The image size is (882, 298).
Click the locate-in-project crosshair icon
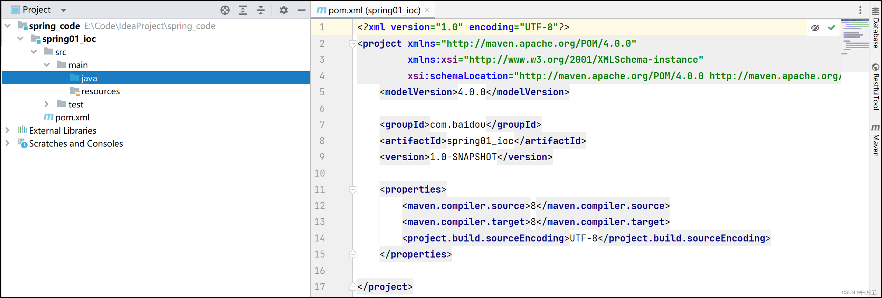pyautogui.click(x=225, y=10)
